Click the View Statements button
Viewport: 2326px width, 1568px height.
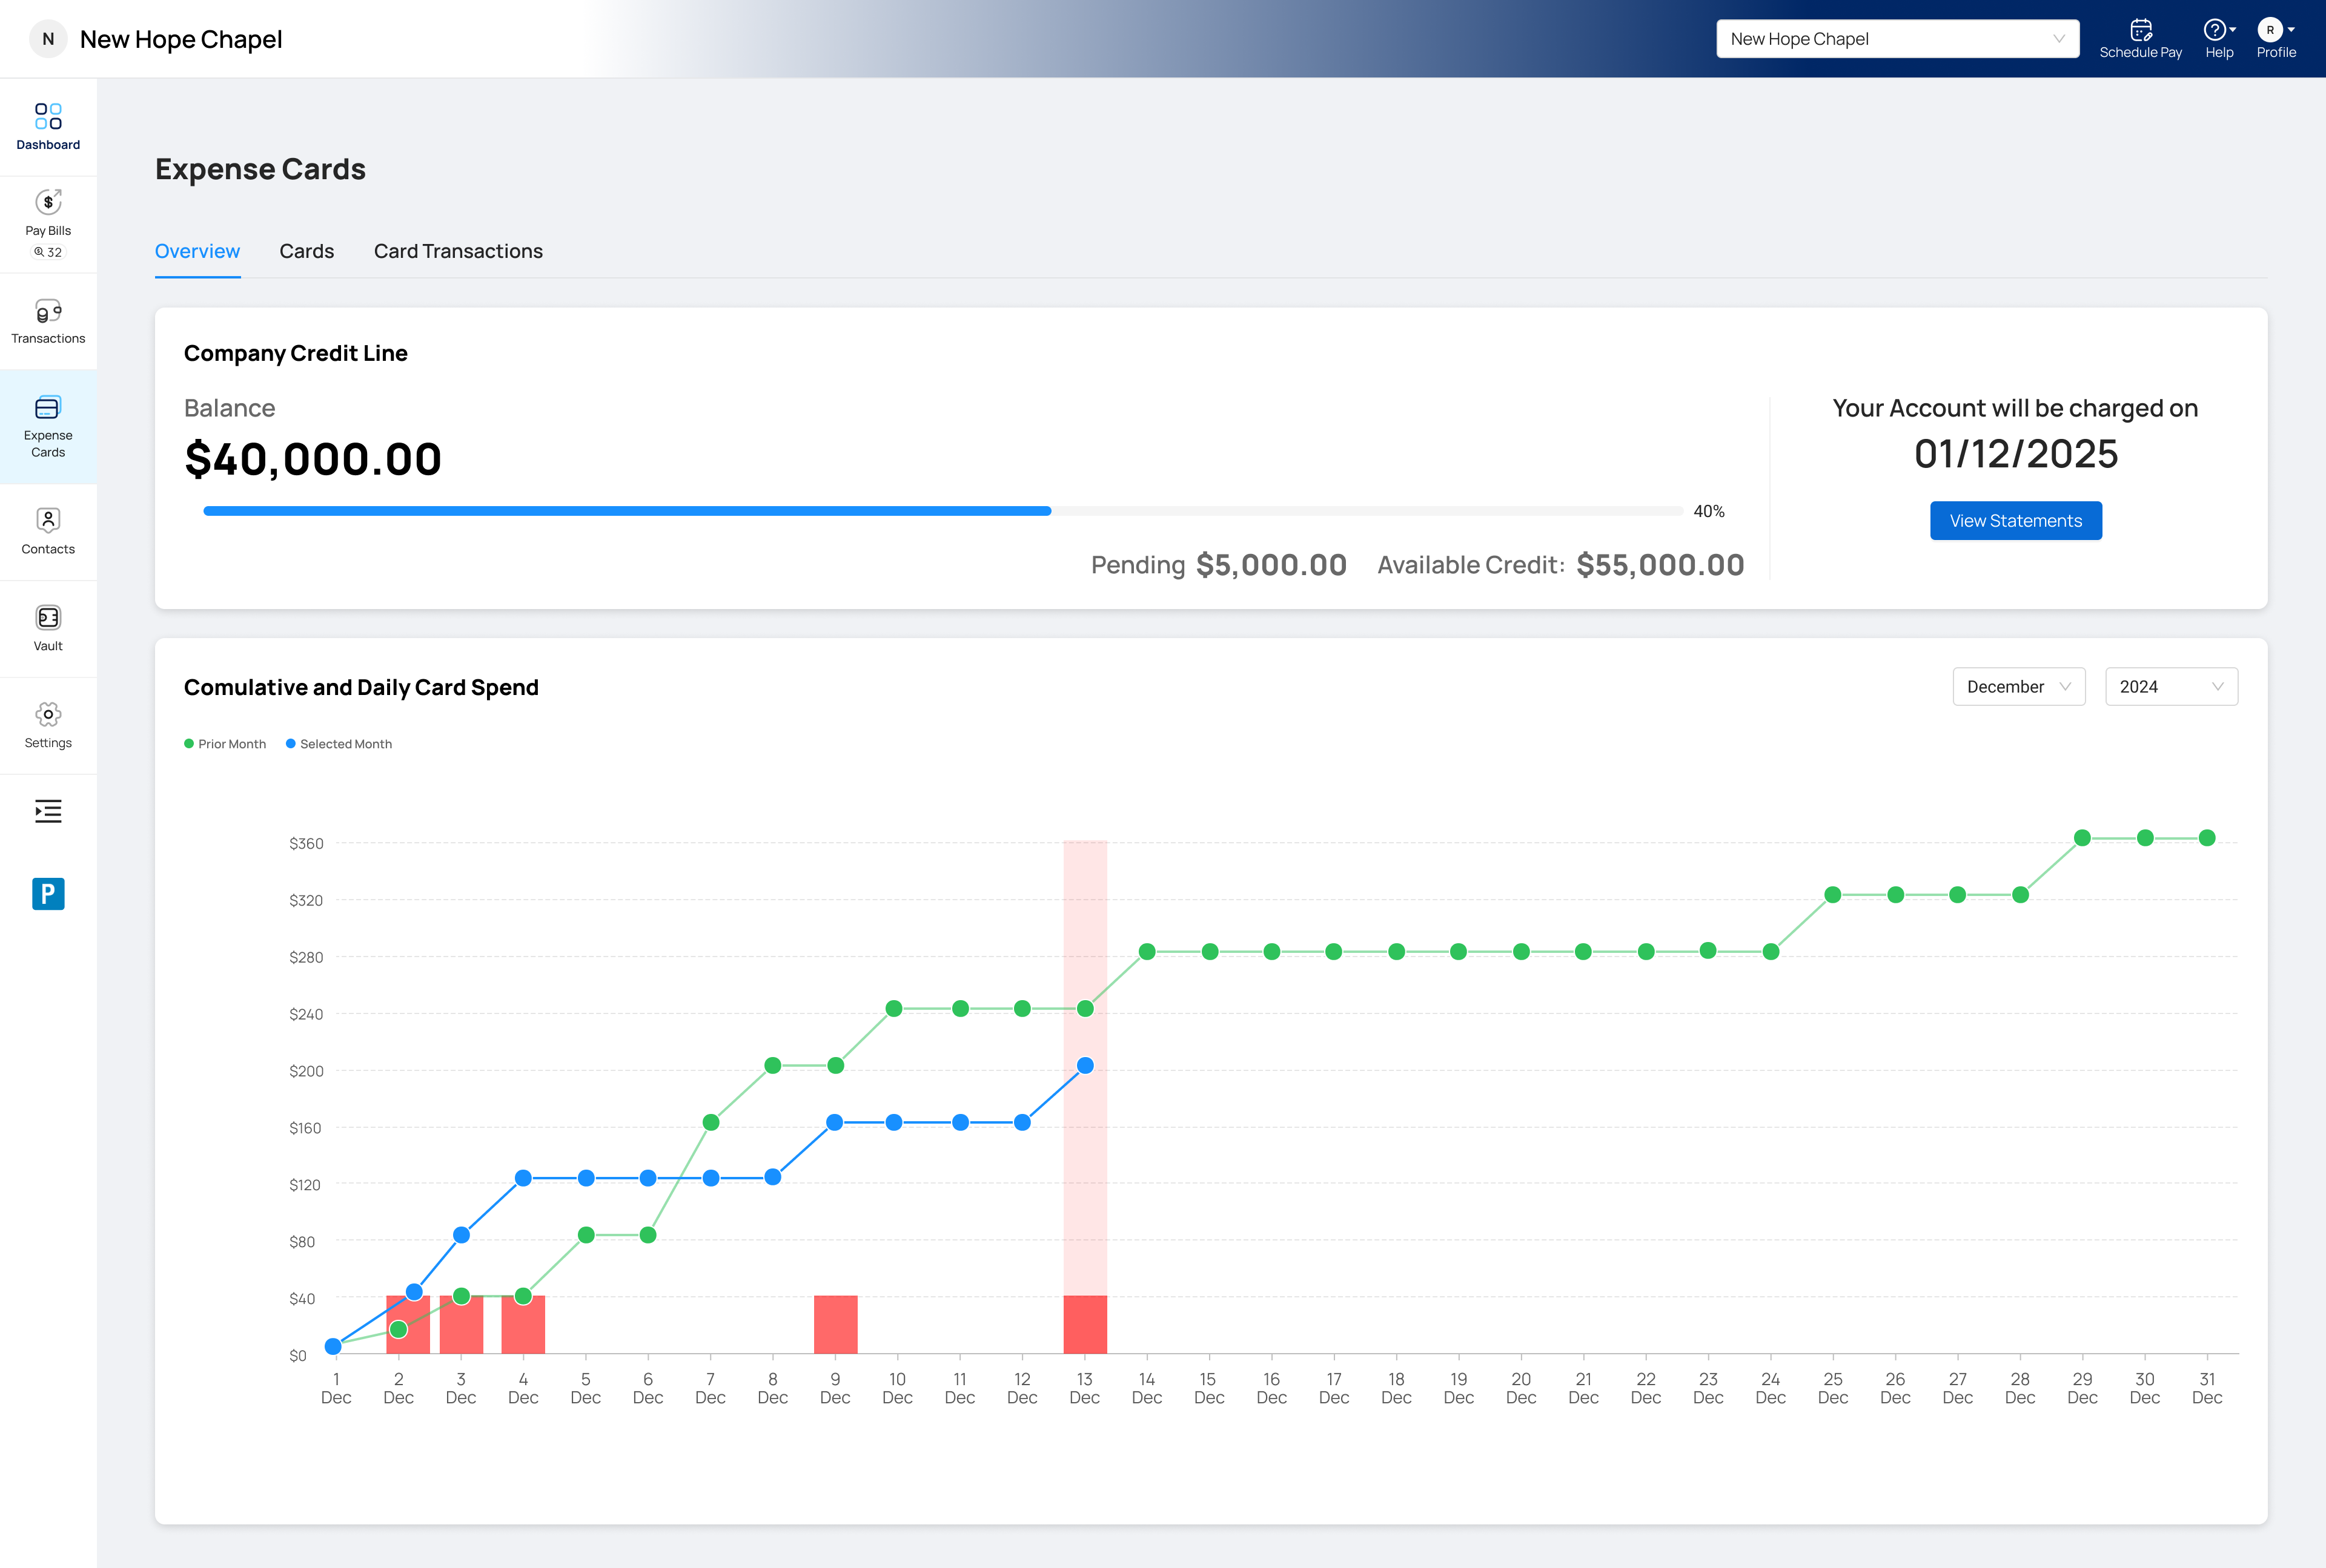[2015, 521]
